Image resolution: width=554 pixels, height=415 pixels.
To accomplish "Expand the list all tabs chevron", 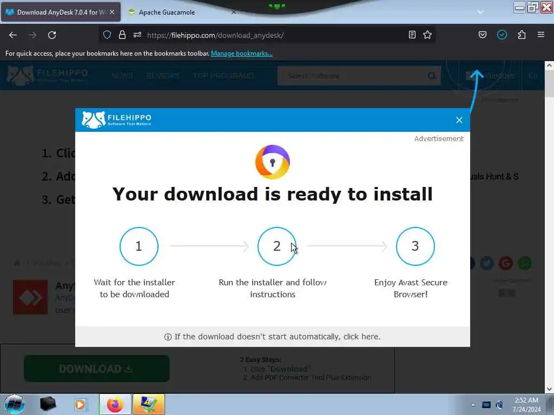I will pyautogui.click(x=480, y=12).
